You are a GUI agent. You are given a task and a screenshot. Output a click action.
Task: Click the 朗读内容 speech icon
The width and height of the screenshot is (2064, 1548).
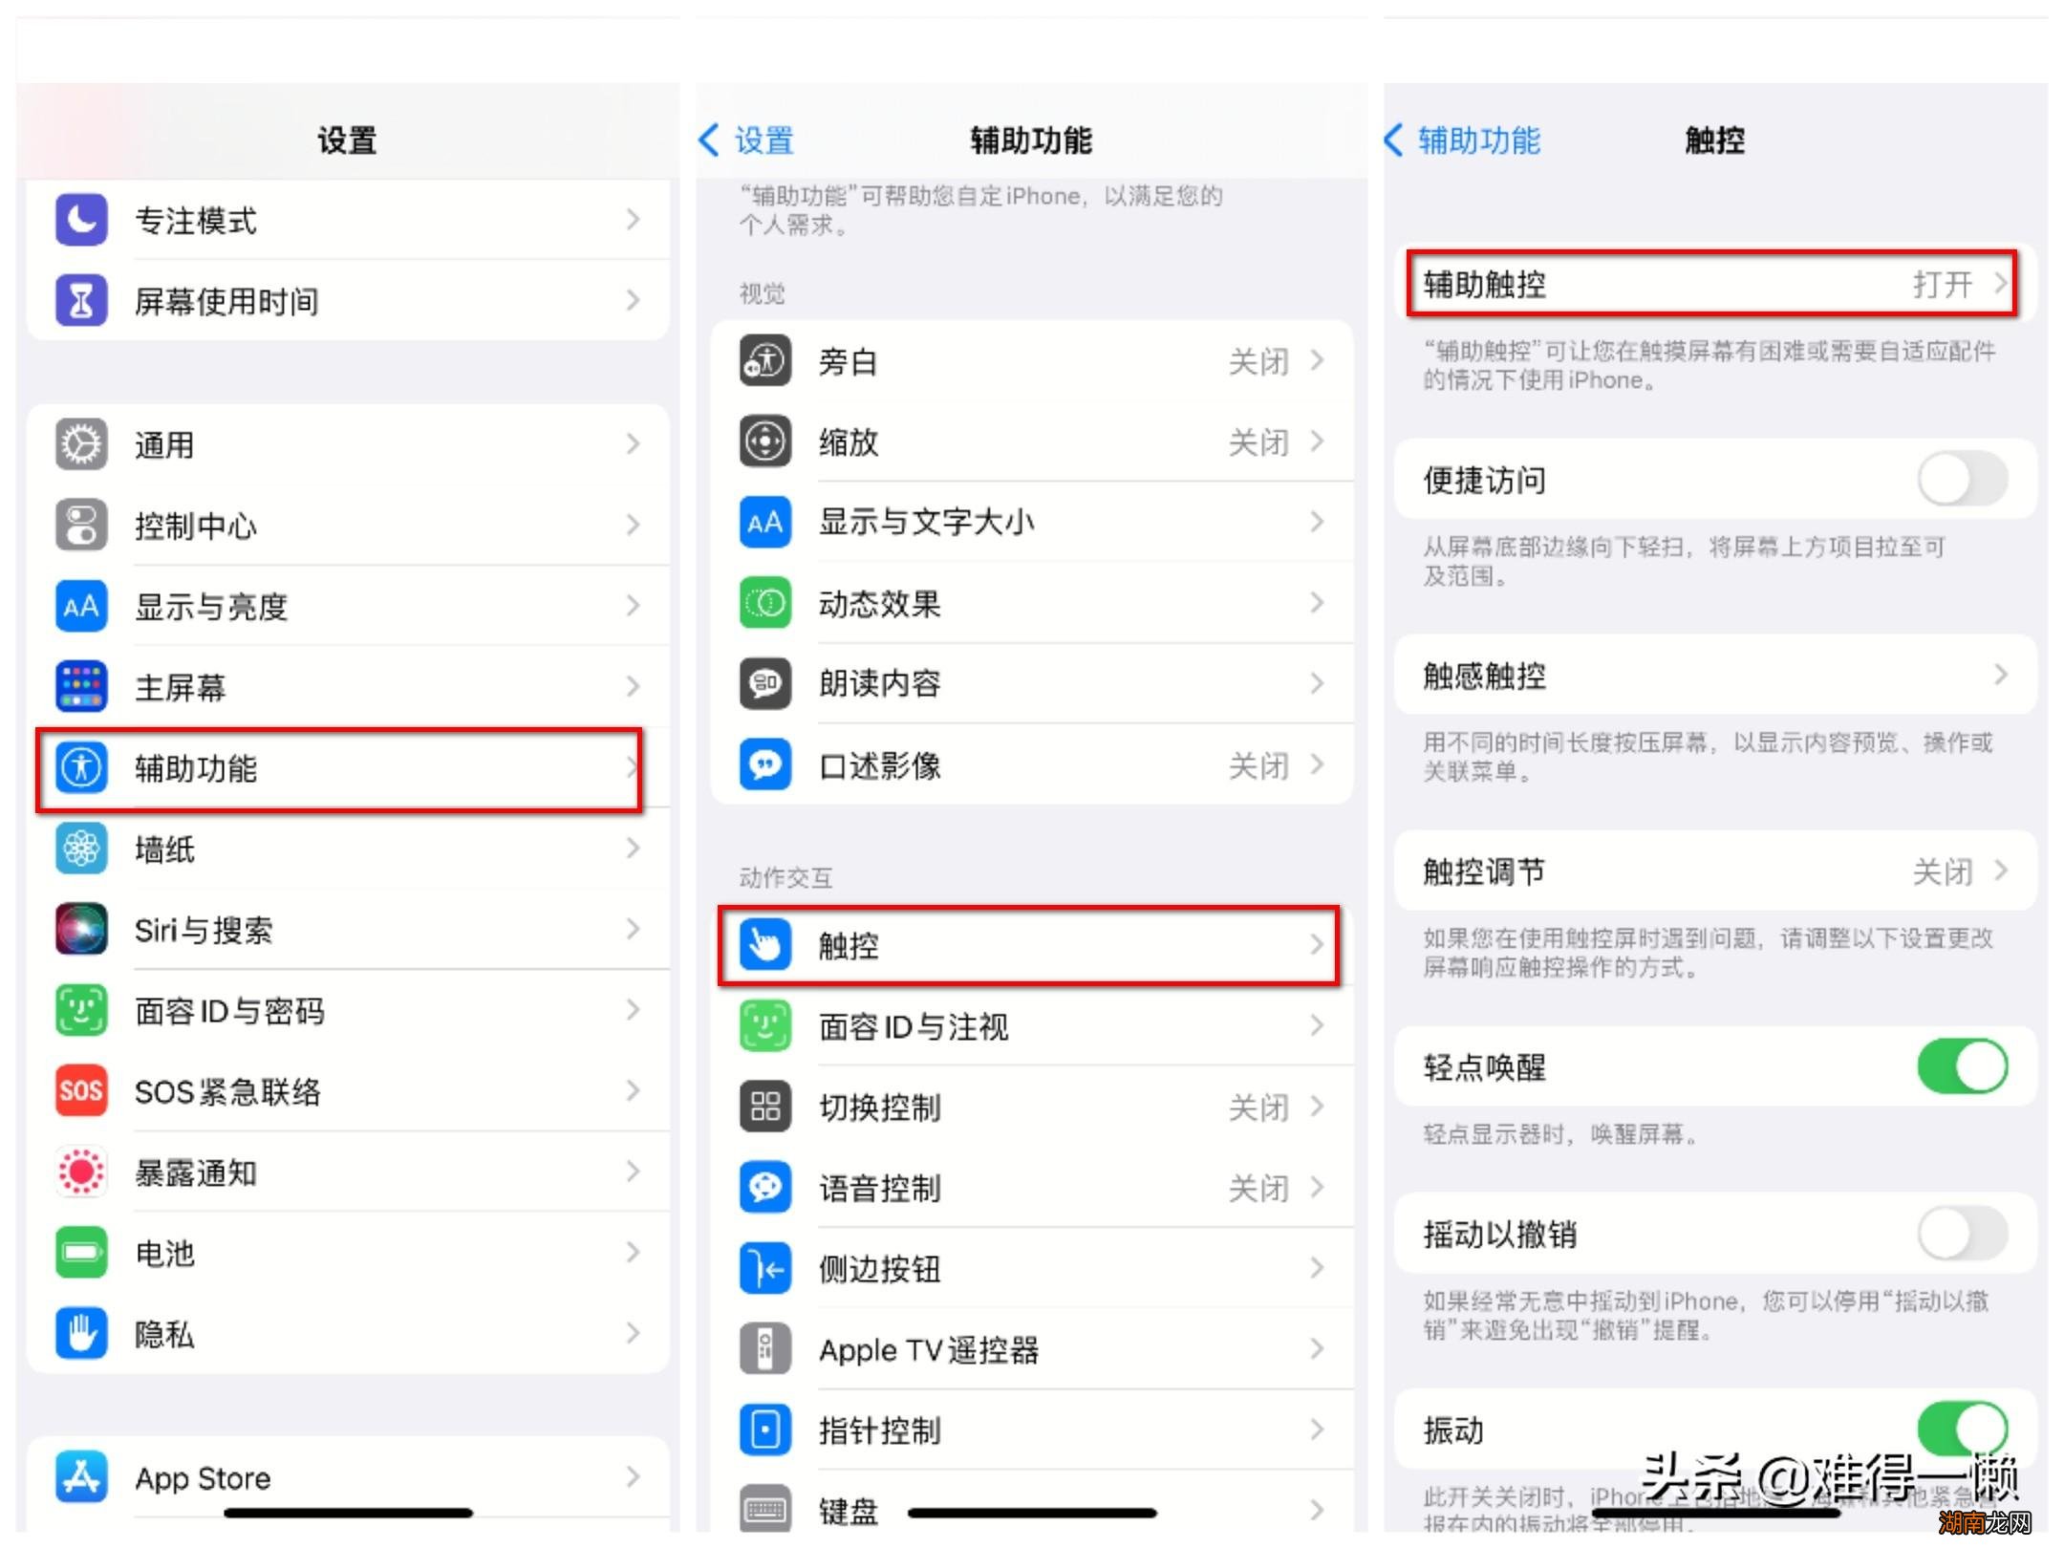(x=764, y=684)
